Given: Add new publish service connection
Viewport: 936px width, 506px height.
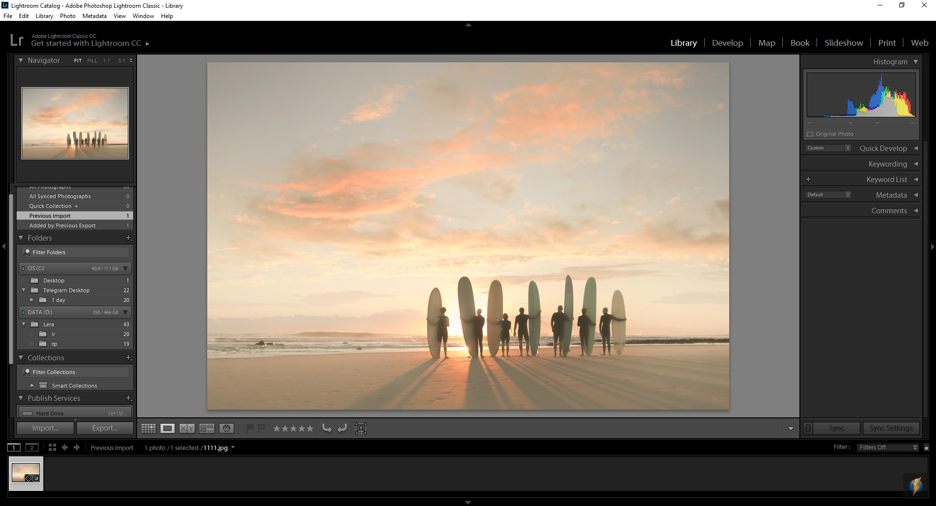Looking at the screenshot, I should pos(129,398).
